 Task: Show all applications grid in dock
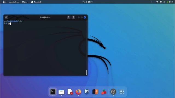121,92
